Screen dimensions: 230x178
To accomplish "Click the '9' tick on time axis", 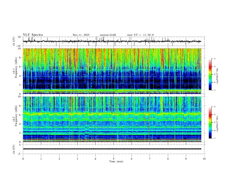I will click(x=186, y=159).
